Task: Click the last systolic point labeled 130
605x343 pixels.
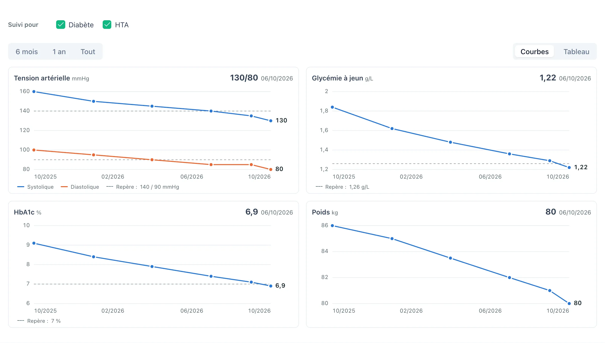Action: click(x=271, y=121)
